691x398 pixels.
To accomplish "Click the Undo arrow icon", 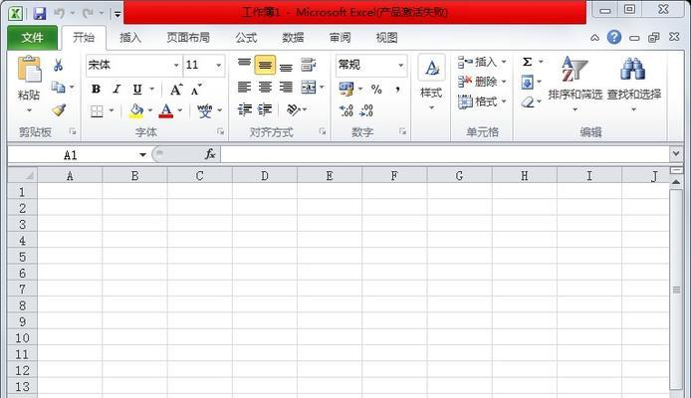I will 59,13.
